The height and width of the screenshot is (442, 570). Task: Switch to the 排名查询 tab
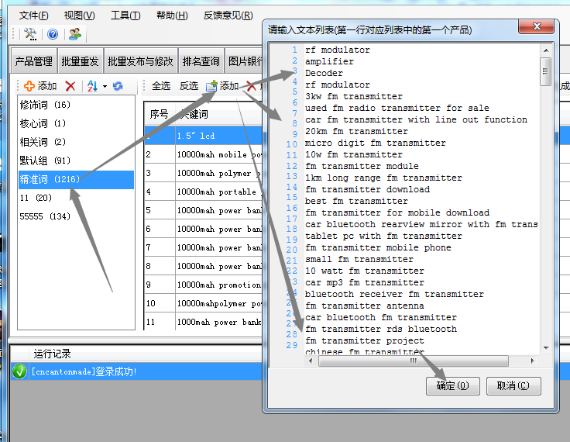[x=201, y=61]
